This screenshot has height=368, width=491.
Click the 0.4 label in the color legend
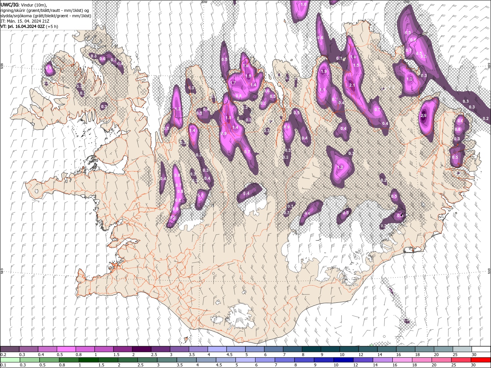[x=41, y=355]
